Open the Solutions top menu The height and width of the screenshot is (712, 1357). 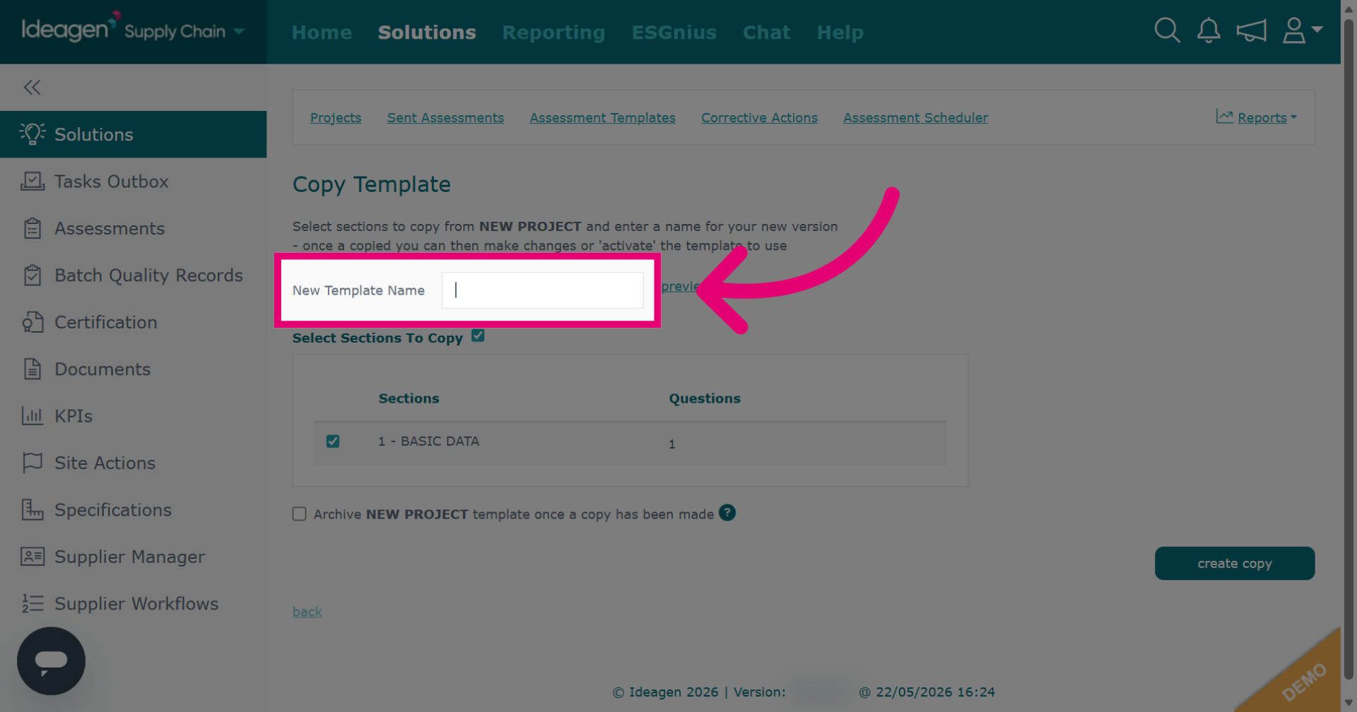427,32
